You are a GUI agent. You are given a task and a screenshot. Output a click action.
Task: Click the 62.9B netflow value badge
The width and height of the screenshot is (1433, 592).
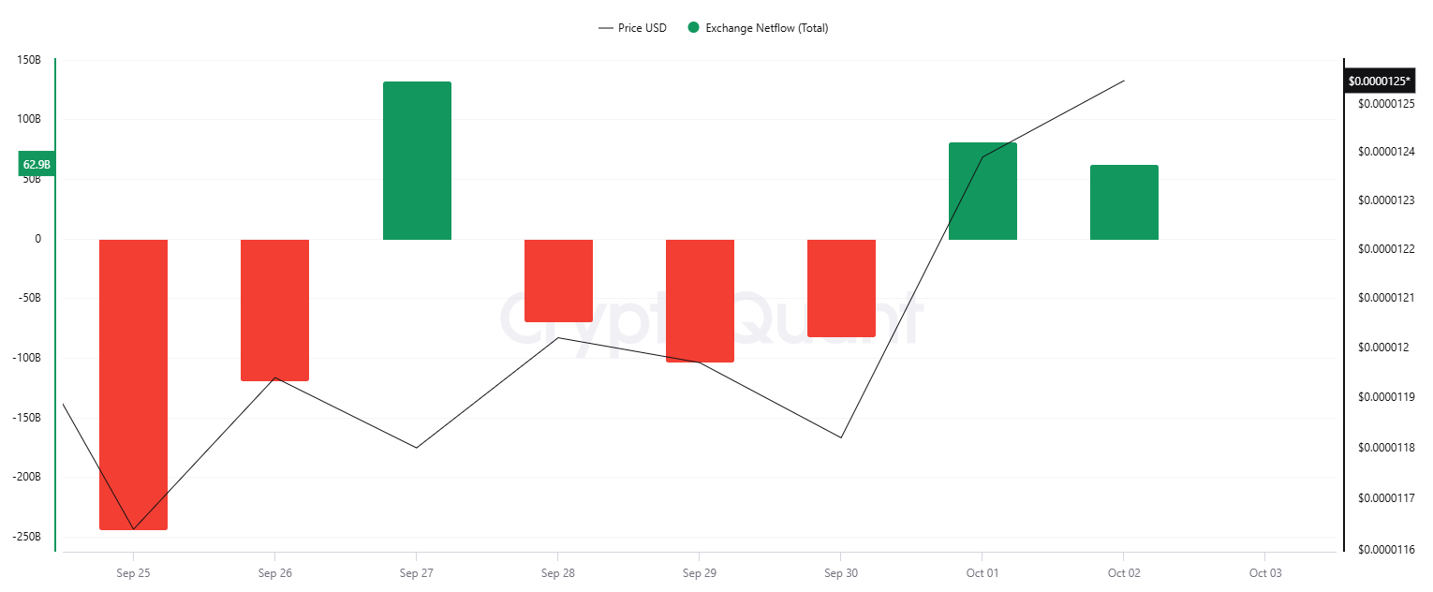37,165
